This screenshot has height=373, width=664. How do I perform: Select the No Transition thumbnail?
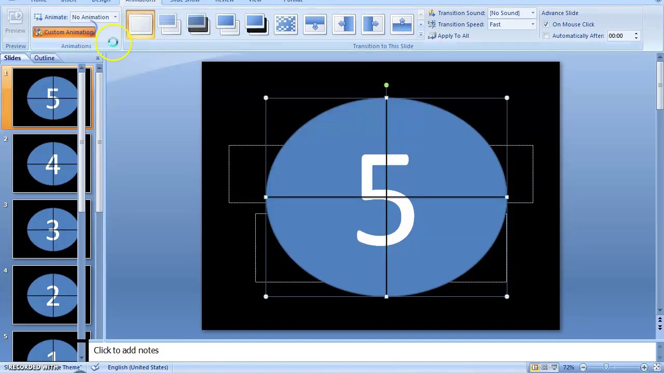pyautogui.click(x=141, y=24)
